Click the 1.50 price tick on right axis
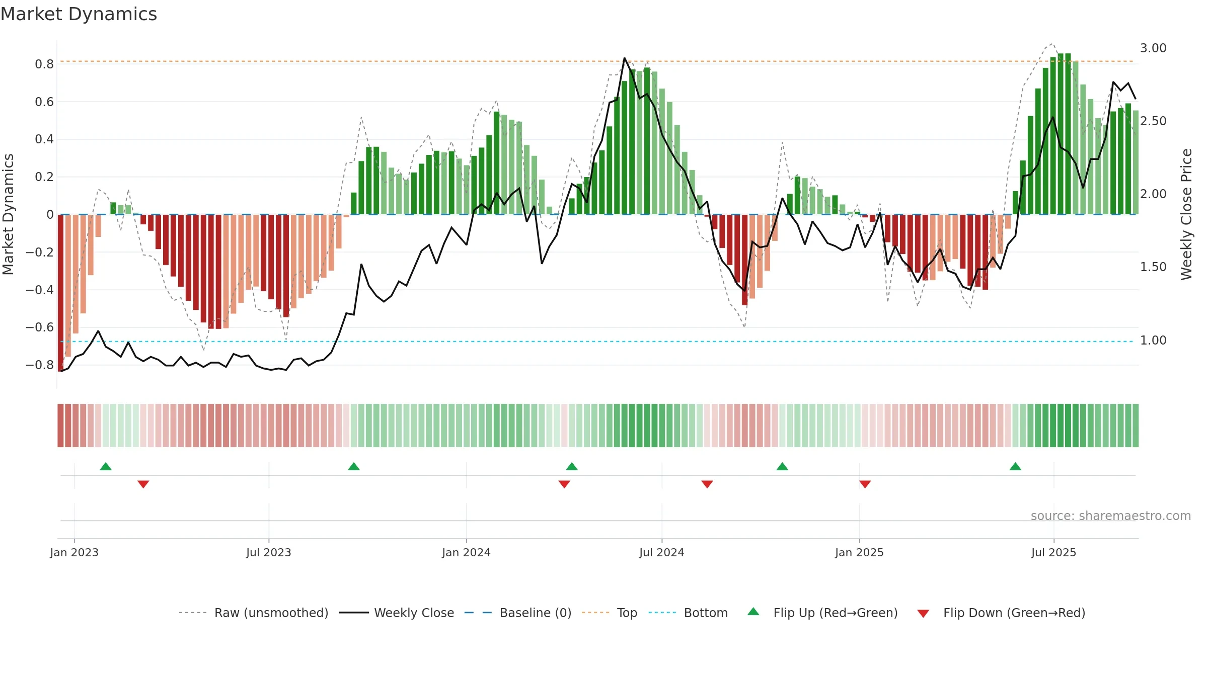 (1153, 267)
